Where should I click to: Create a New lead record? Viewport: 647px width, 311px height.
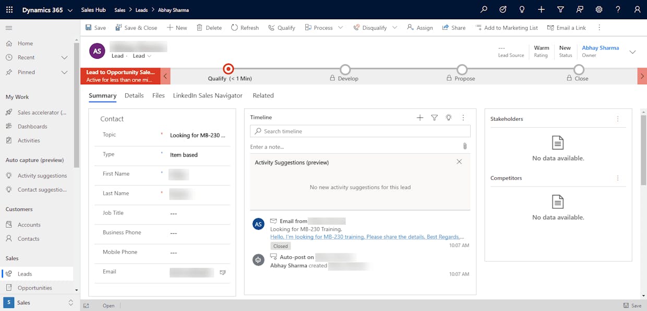coord(177,28)
